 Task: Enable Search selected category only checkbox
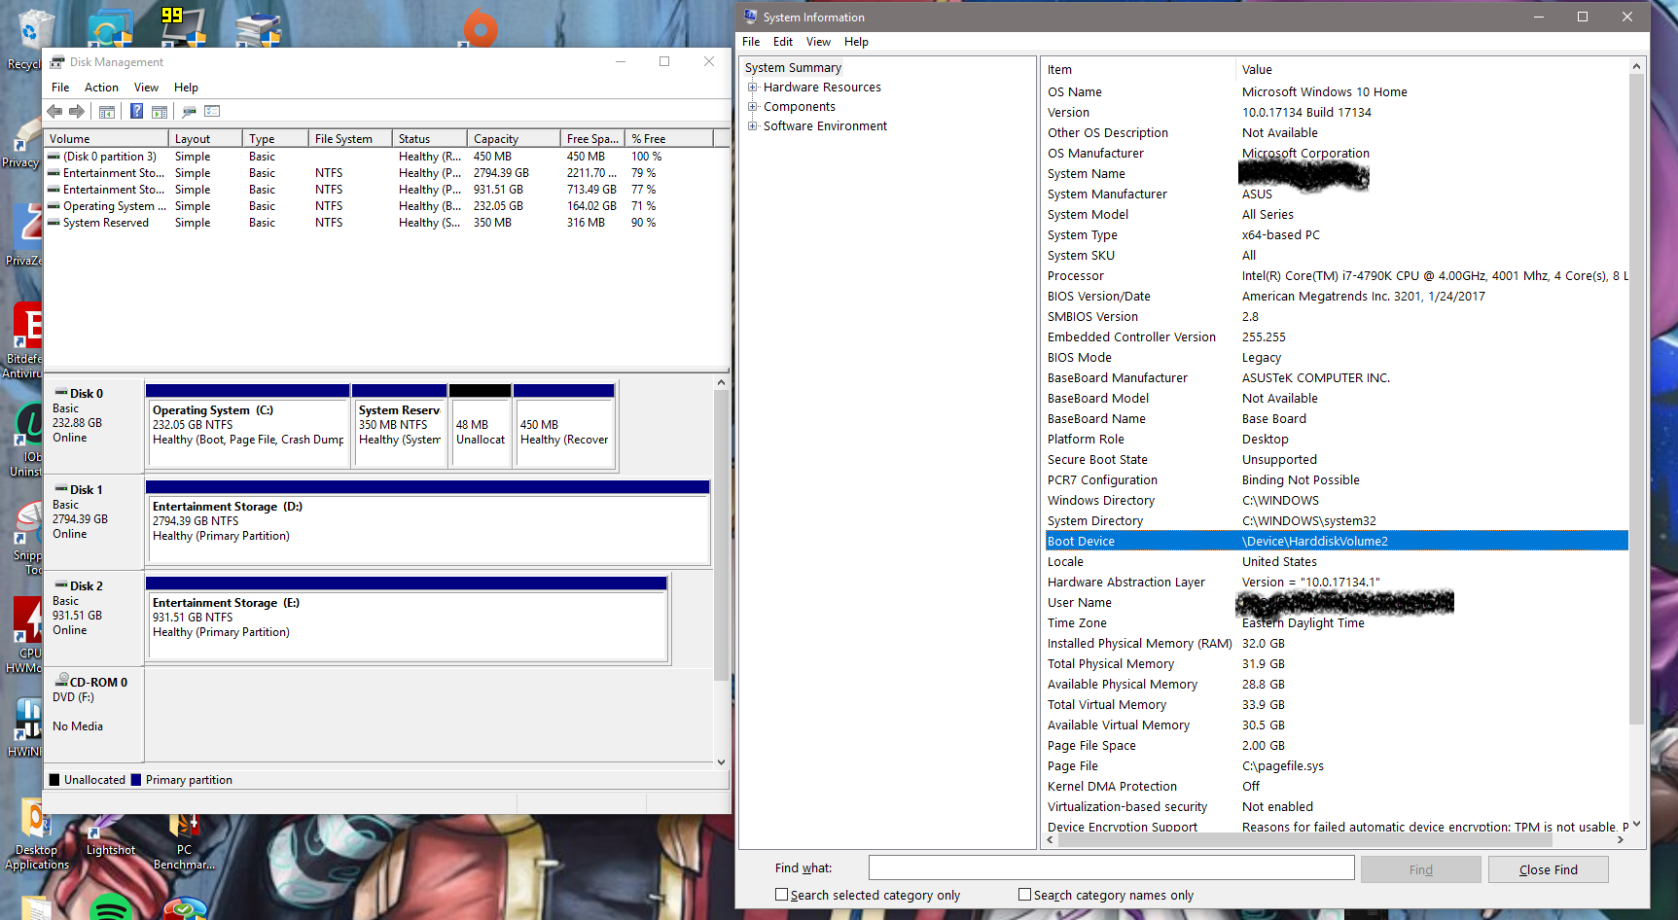click(781, 895)
